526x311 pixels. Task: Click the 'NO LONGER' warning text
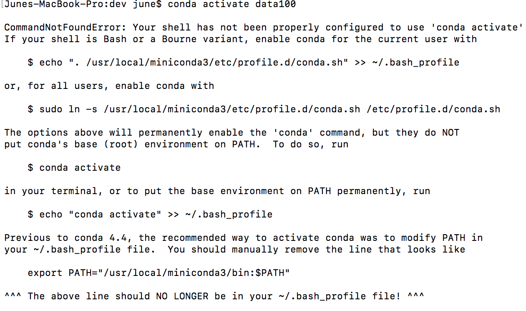pyautogui.click(x=182, y=296)
